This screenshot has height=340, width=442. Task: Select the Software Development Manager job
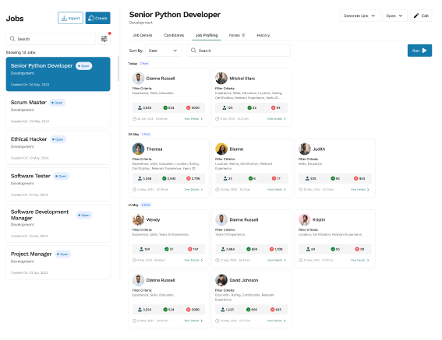tap(58, 223)
